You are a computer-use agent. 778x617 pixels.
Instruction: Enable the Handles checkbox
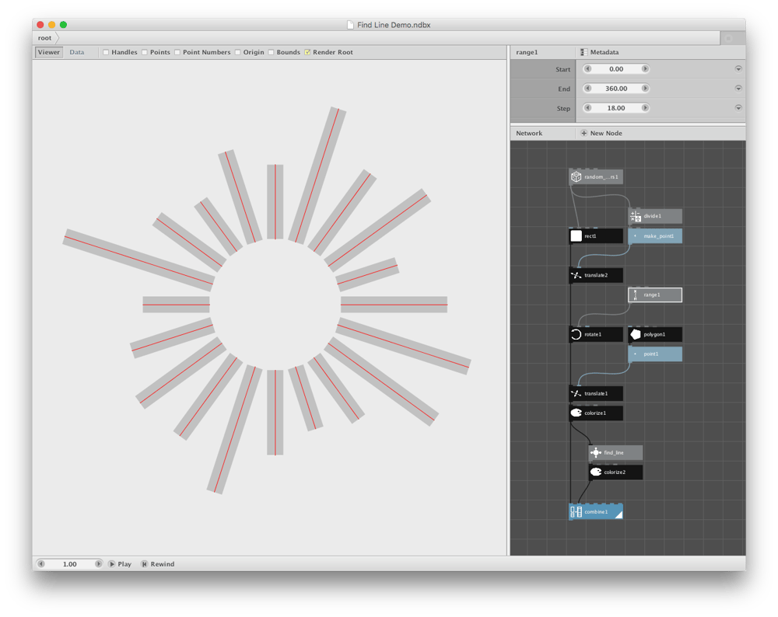[106, 52]
